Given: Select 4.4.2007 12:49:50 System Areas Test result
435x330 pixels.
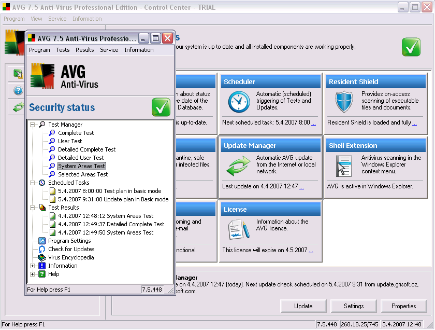Looking at the screenshot, I should [x=106, y=232].
